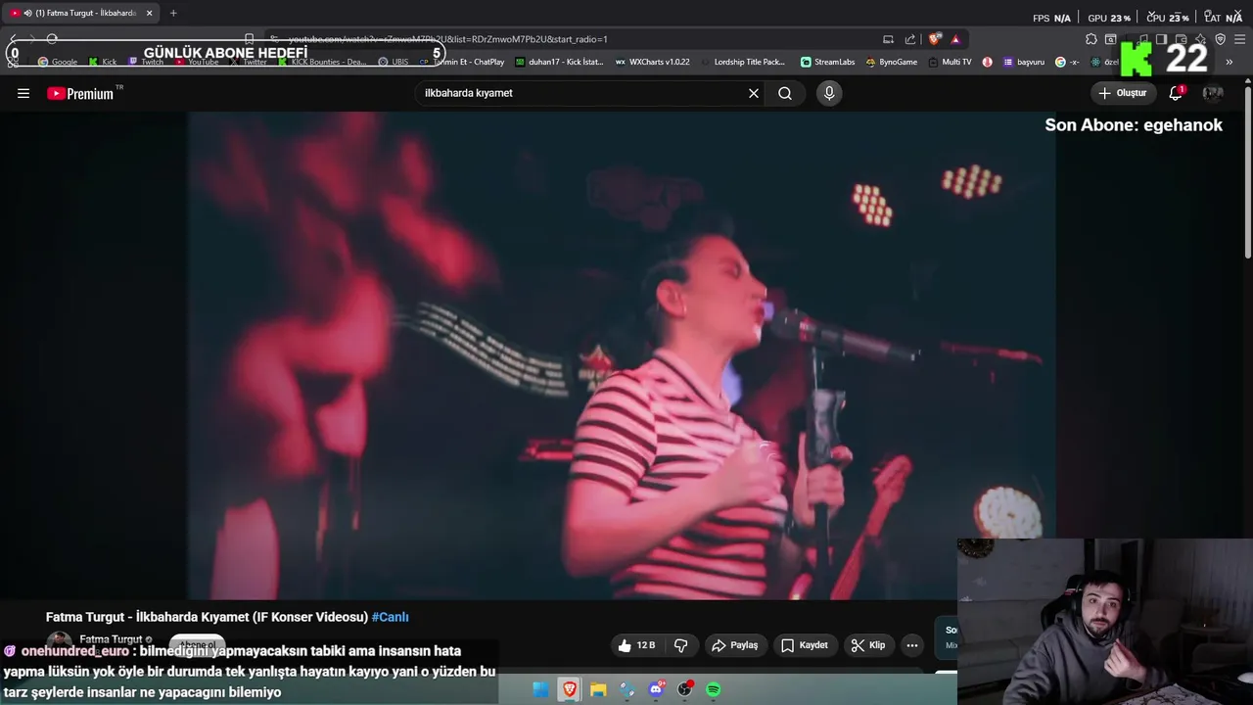Screen dimensions: 1253x705
Task: Run the search with the magnifier button
Action: pyautogui.click(x=785, y=93)
